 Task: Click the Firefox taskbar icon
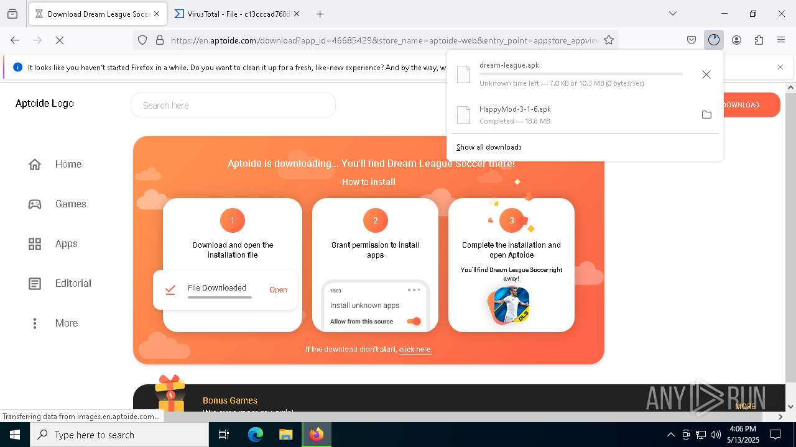[317, 435]
